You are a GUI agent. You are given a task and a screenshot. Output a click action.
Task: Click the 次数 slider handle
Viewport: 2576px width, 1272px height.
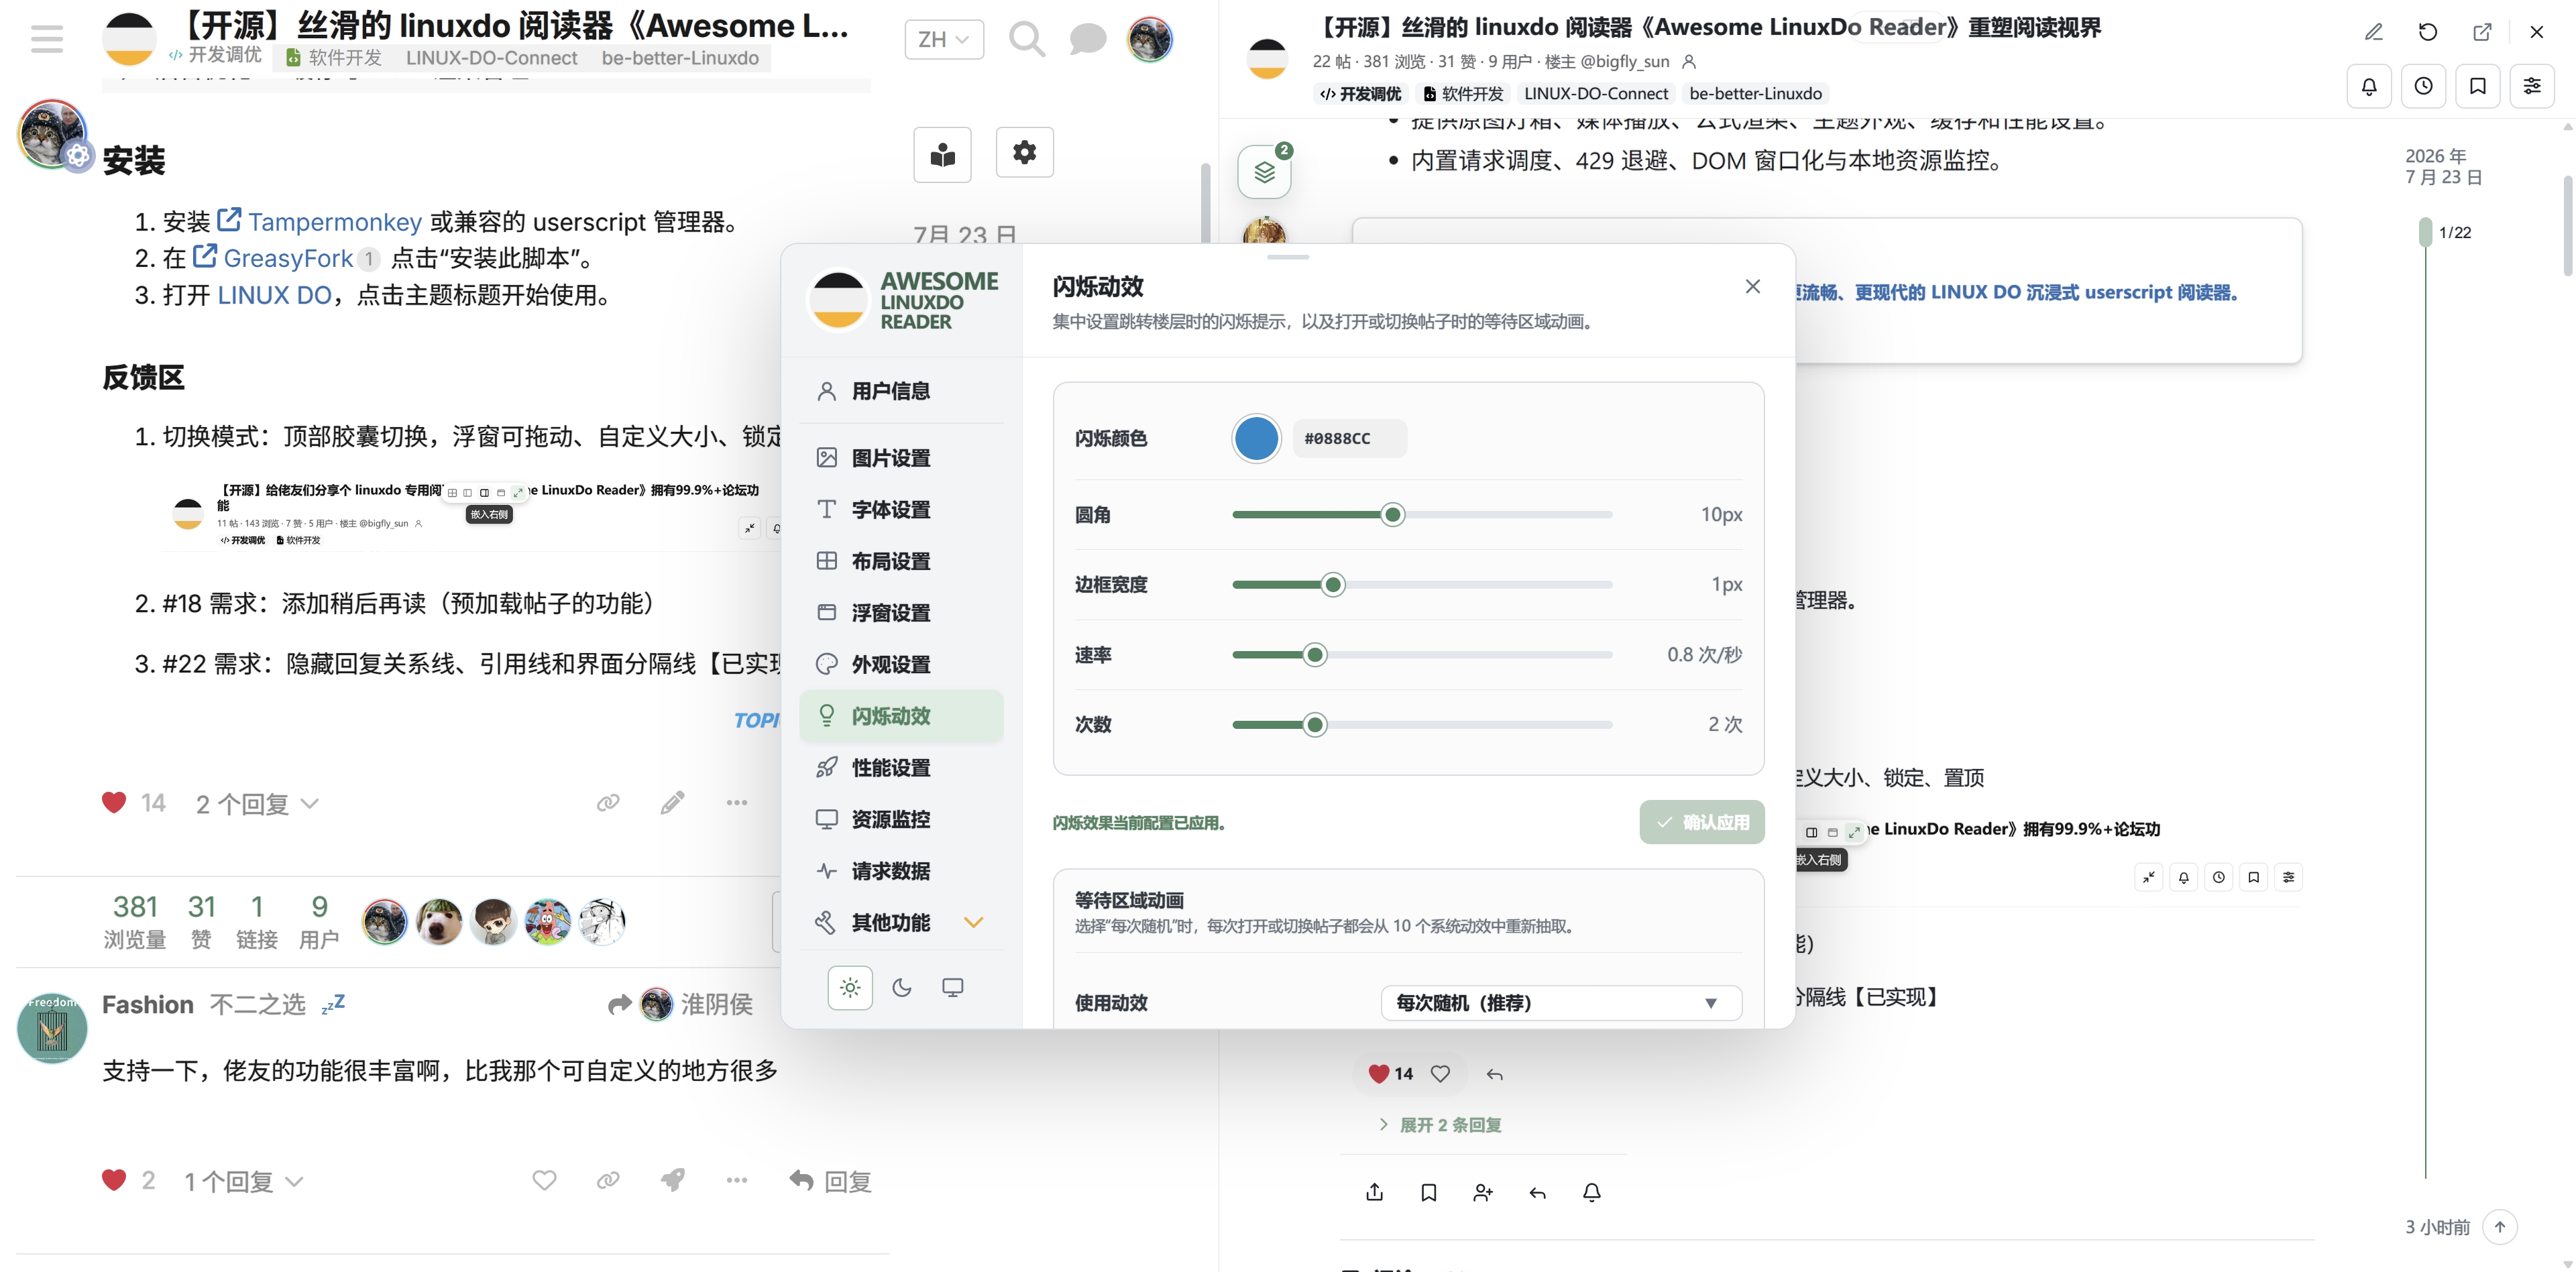pyautogui.click(x=1315, y=724)
